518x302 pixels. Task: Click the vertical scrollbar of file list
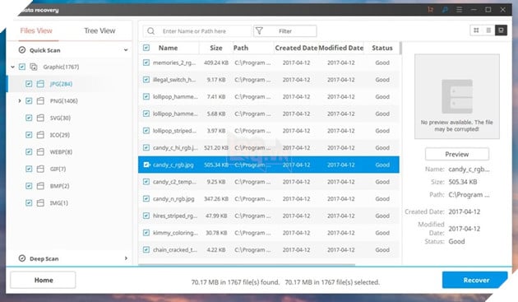[400, 48]
